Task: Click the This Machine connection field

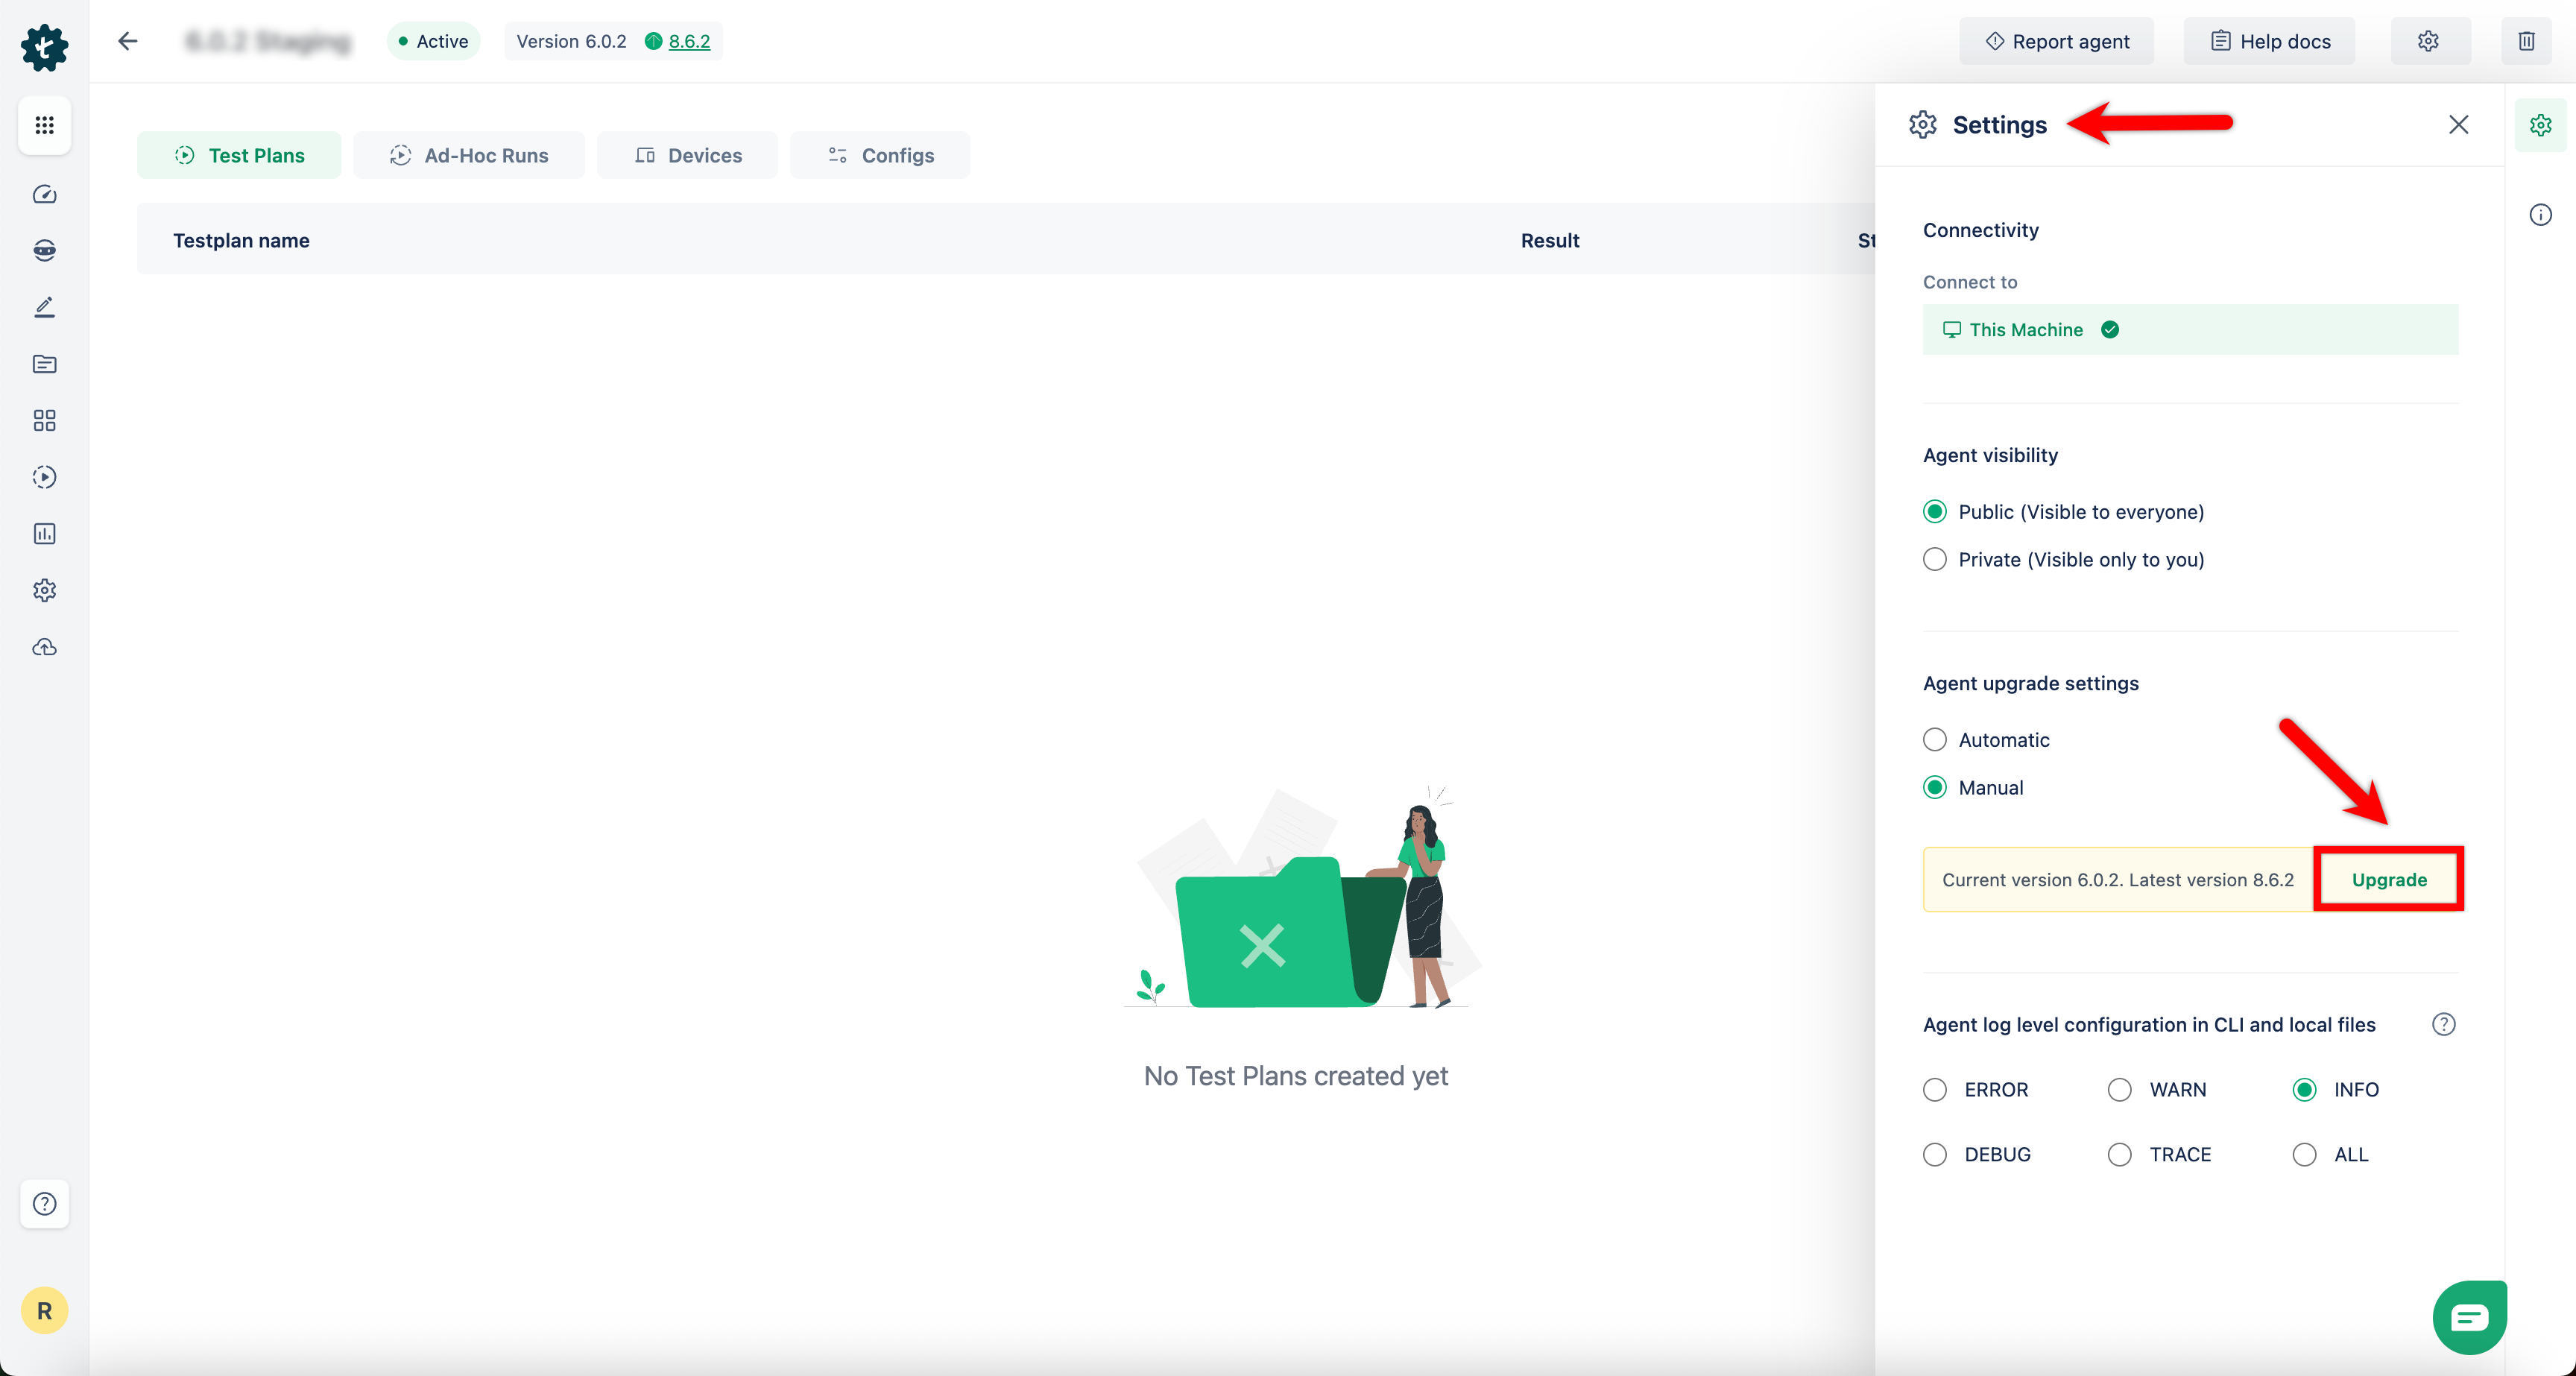Action: (x=2189, y=329)
